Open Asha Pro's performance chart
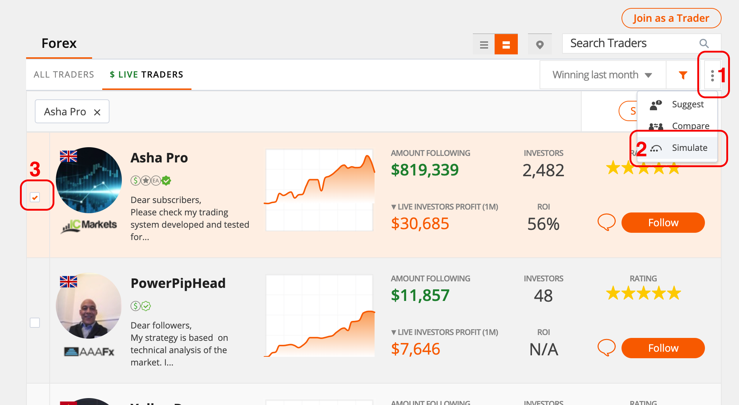The width and height of the screenshot is (739, 405). [x=319, y=190]
